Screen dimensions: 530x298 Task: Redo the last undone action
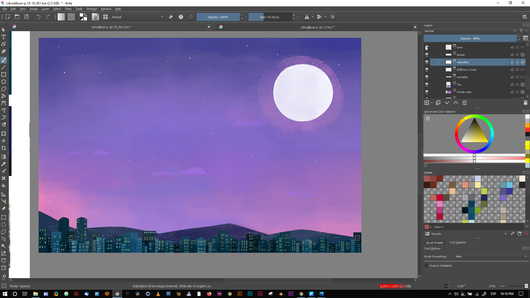48,17
